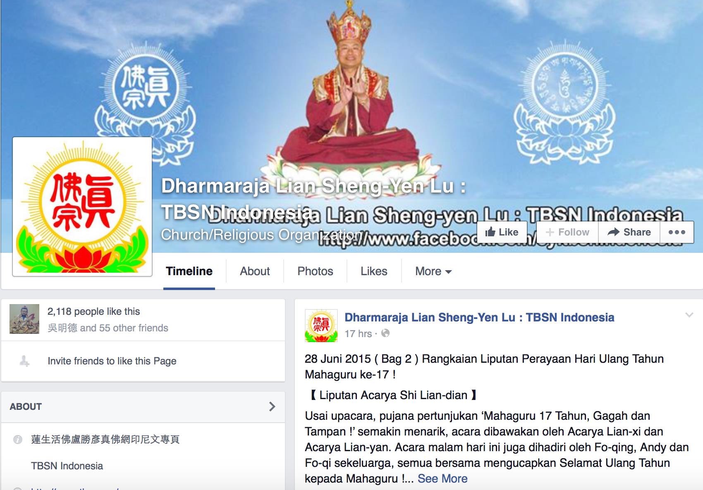The height and width of the screenshot is (490, 703).
Task: Toggle Follow for this page
Action: coord(567,232)
